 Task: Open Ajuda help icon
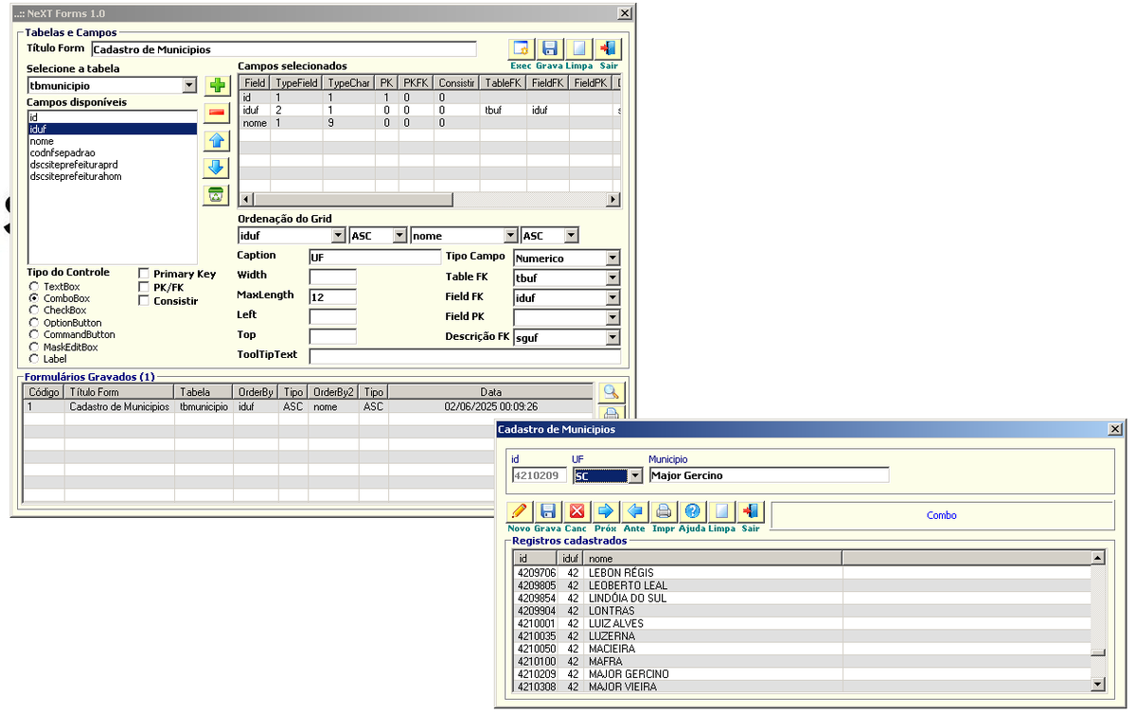692,511
